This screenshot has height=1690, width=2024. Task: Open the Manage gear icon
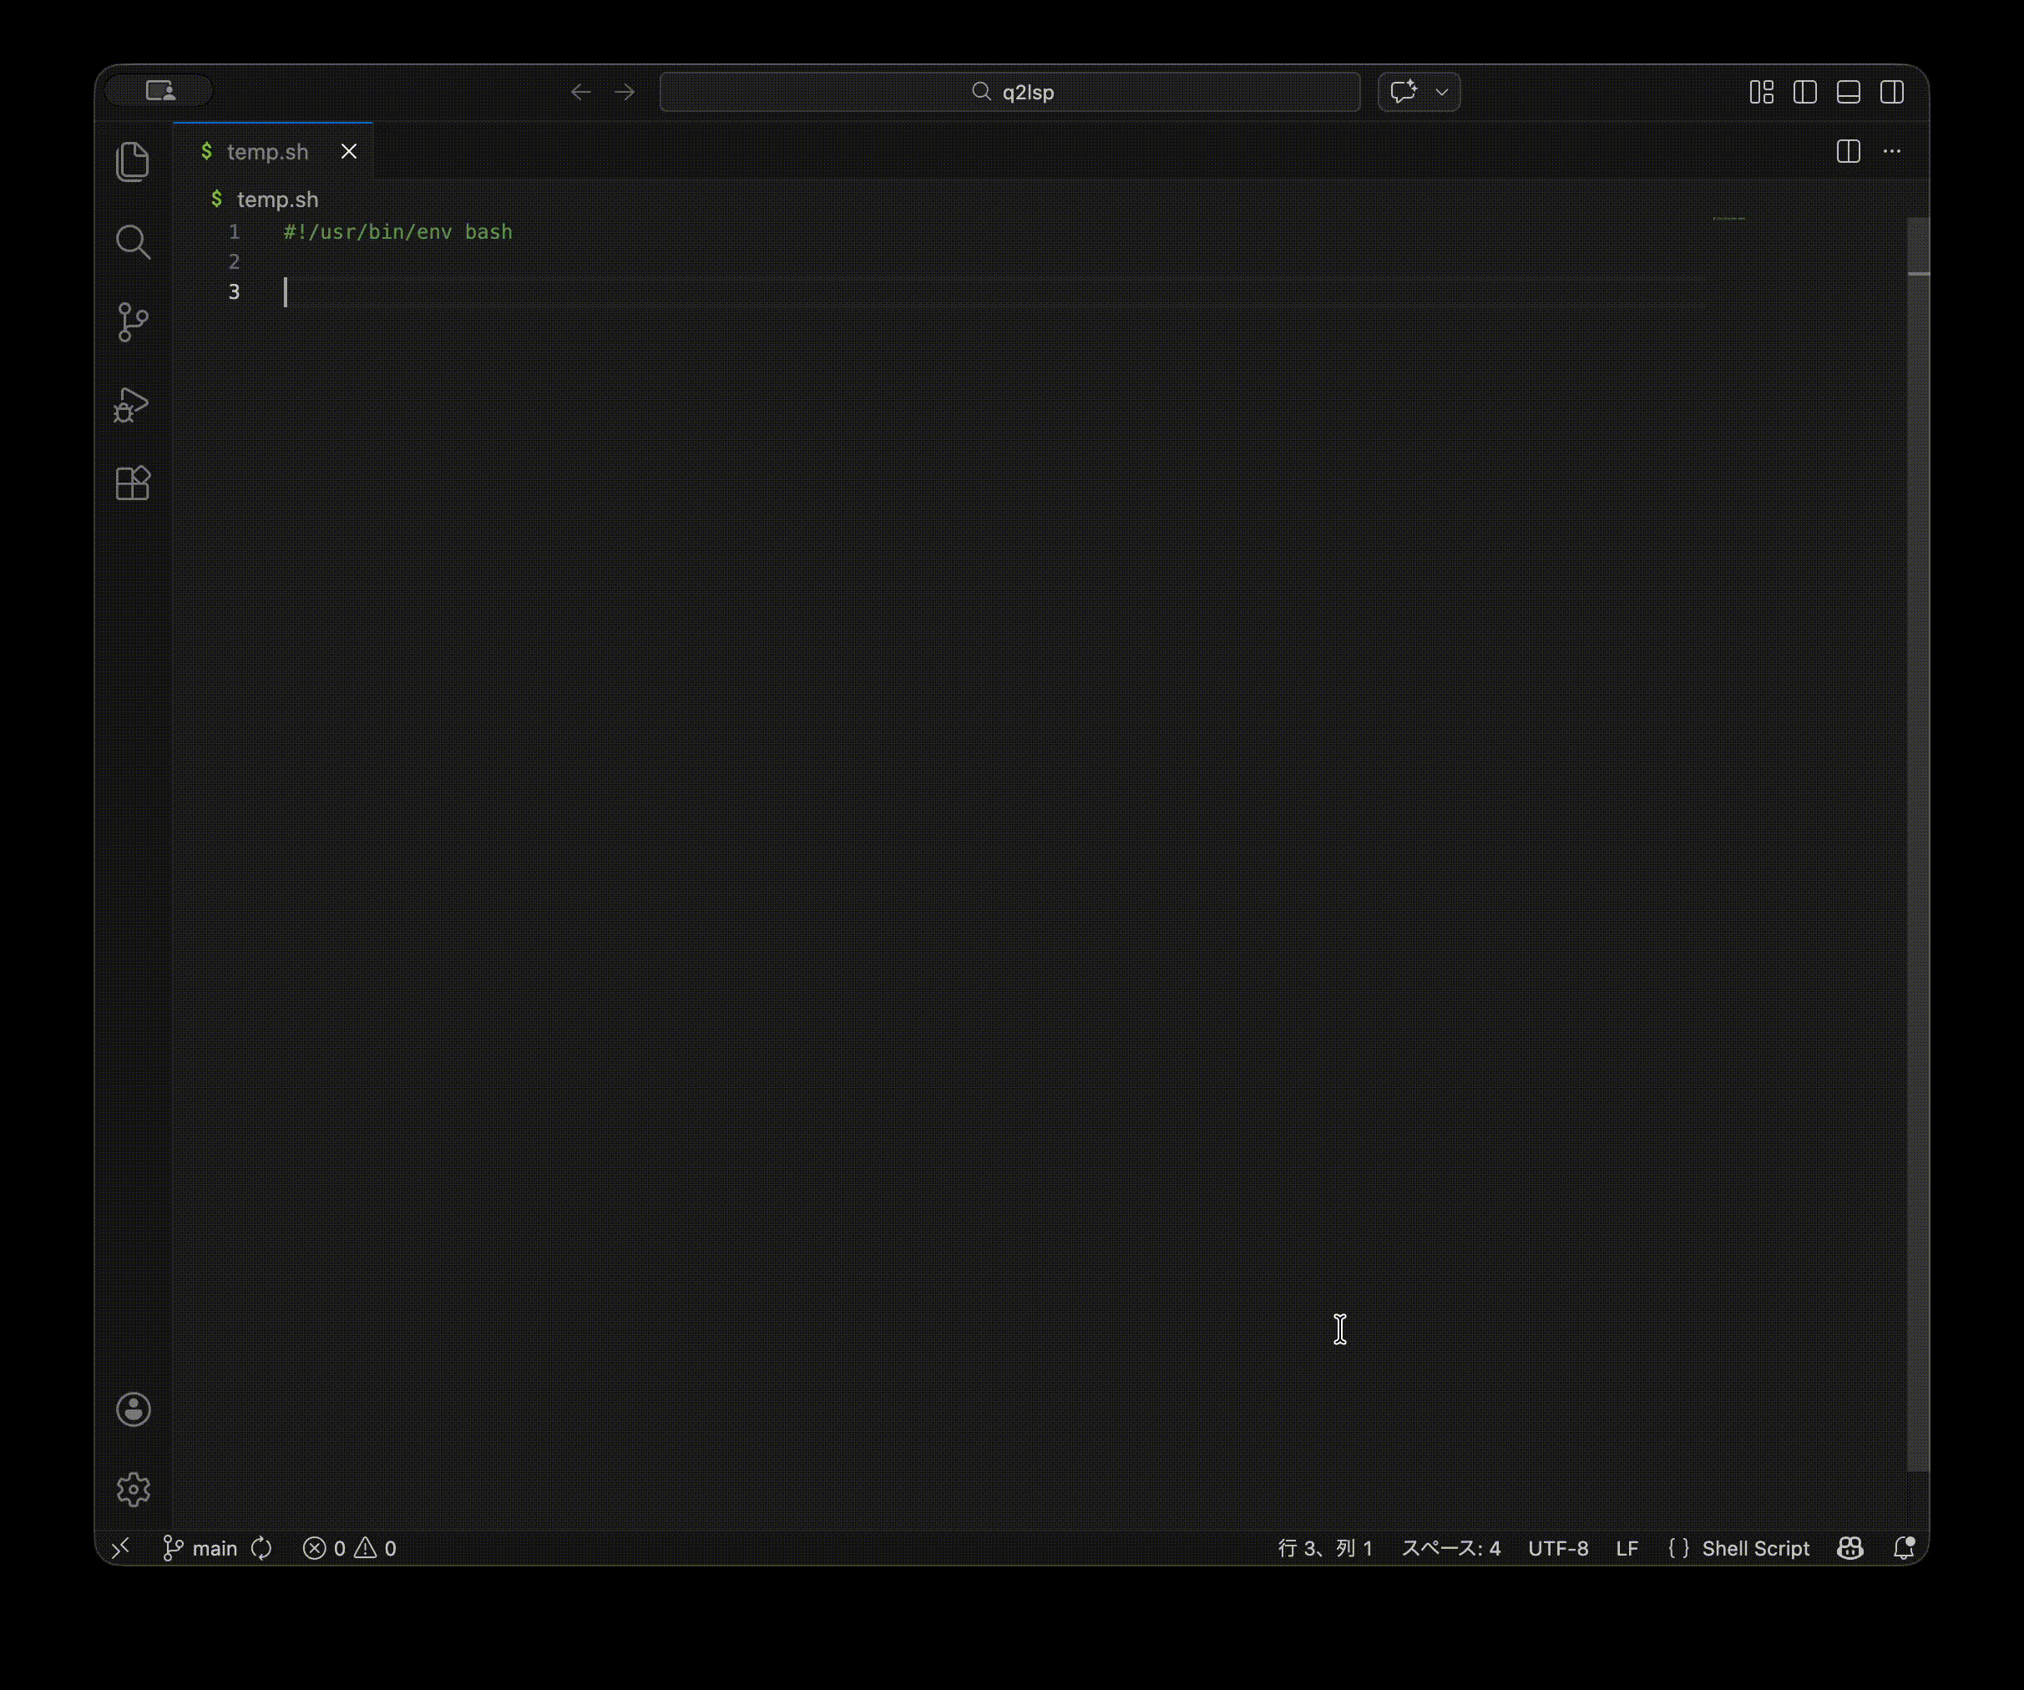click(x=133, y=1490)
